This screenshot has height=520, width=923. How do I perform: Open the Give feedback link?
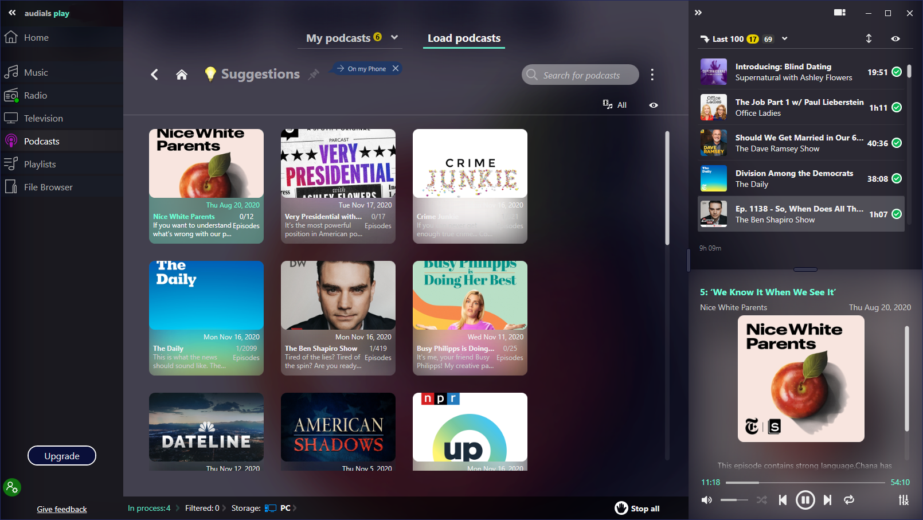[62, 509]
